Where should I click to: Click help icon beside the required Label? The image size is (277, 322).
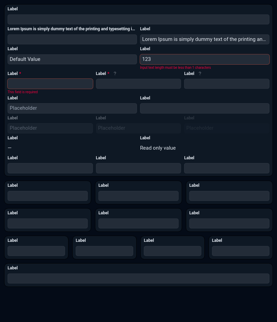click(115, 74)
